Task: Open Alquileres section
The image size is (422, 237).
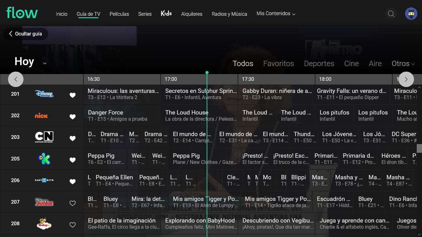Action: pyautogui.click(x=192, y=14)
